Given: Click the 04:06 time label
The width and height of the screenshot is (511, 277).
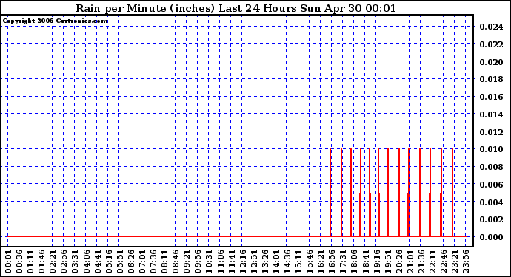Looking at the screenshot, I should 87,261.
